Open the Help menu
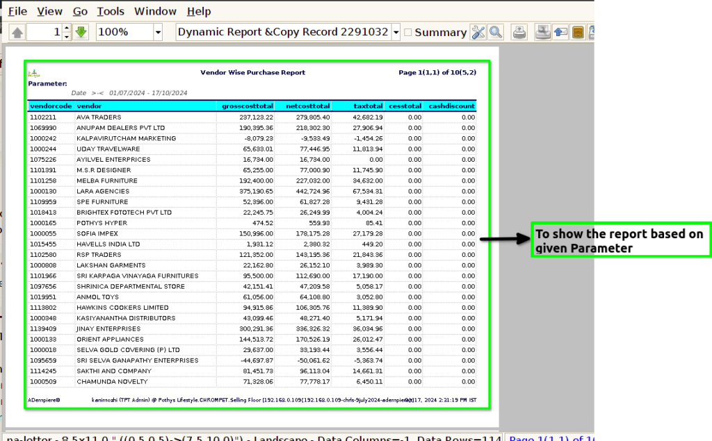Viewport: 712px width, 441px height. tap(199, 11)
